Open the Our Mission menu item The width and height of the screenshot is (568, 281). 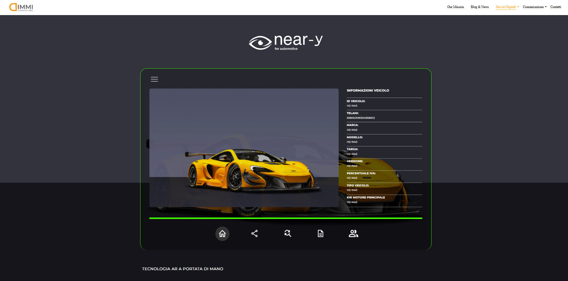point(455,7)
